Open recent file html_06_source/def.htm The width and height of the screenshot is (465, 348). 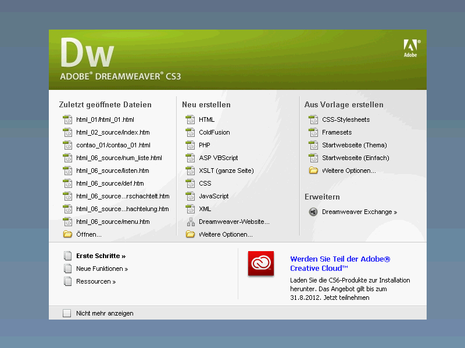click(110, 183)
